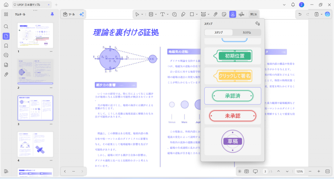The image size is (334, 179).
Task: Choose the 承認済 stamp
Action: point(233,96)
